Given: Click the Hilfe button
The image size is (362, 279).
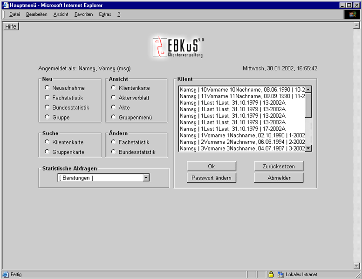Looking at the screenshot, I should click(11, 27).
